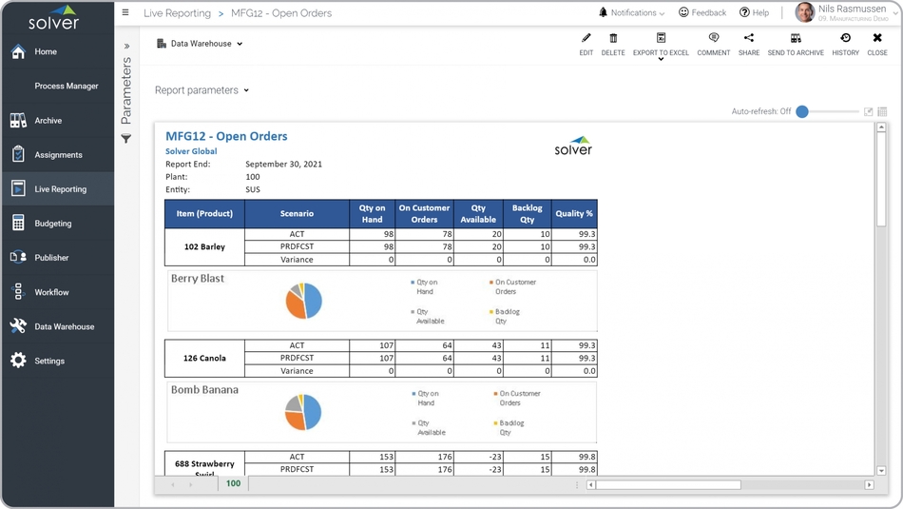Open the Comment tool

713,39
